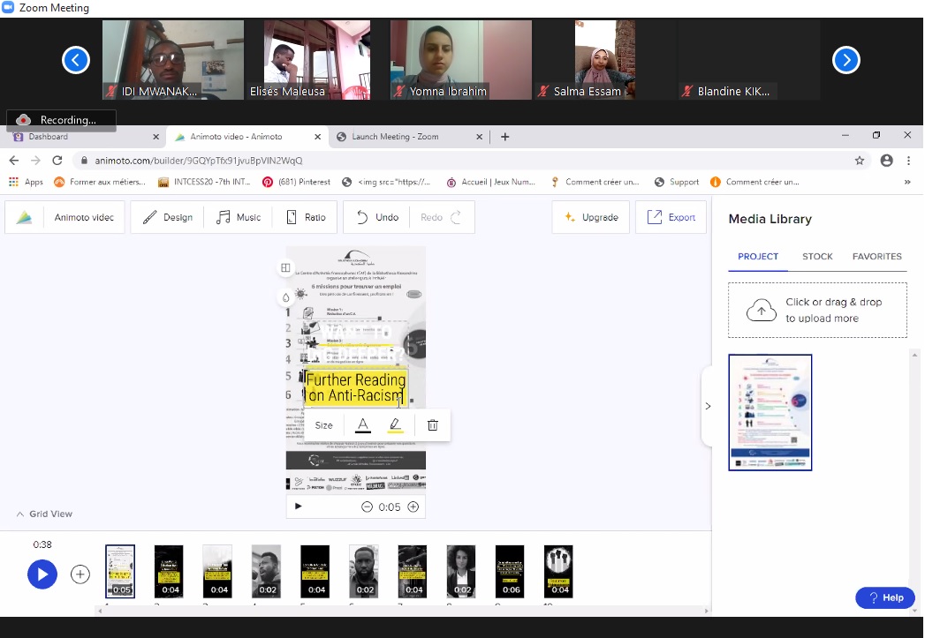Decrease slide duration with the minus stepper
Image resolution: width=925 pixels, height=638 pixels.
(x=367, y=507)
